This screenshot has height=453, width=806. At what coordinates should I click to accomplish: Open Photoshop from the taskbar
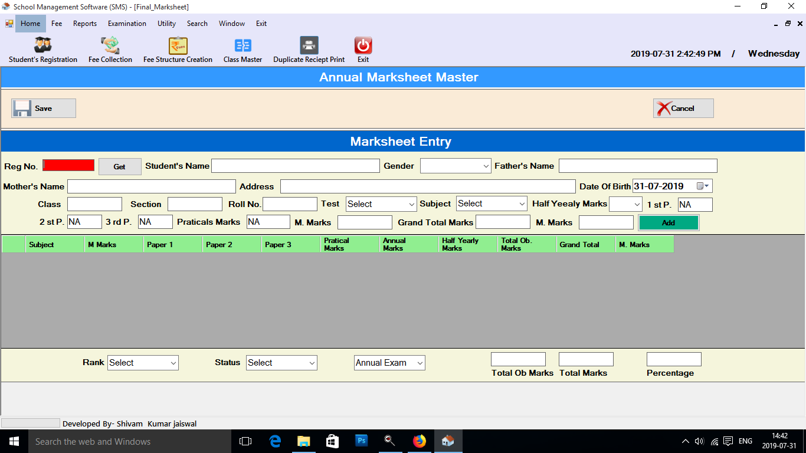[361, 441]
